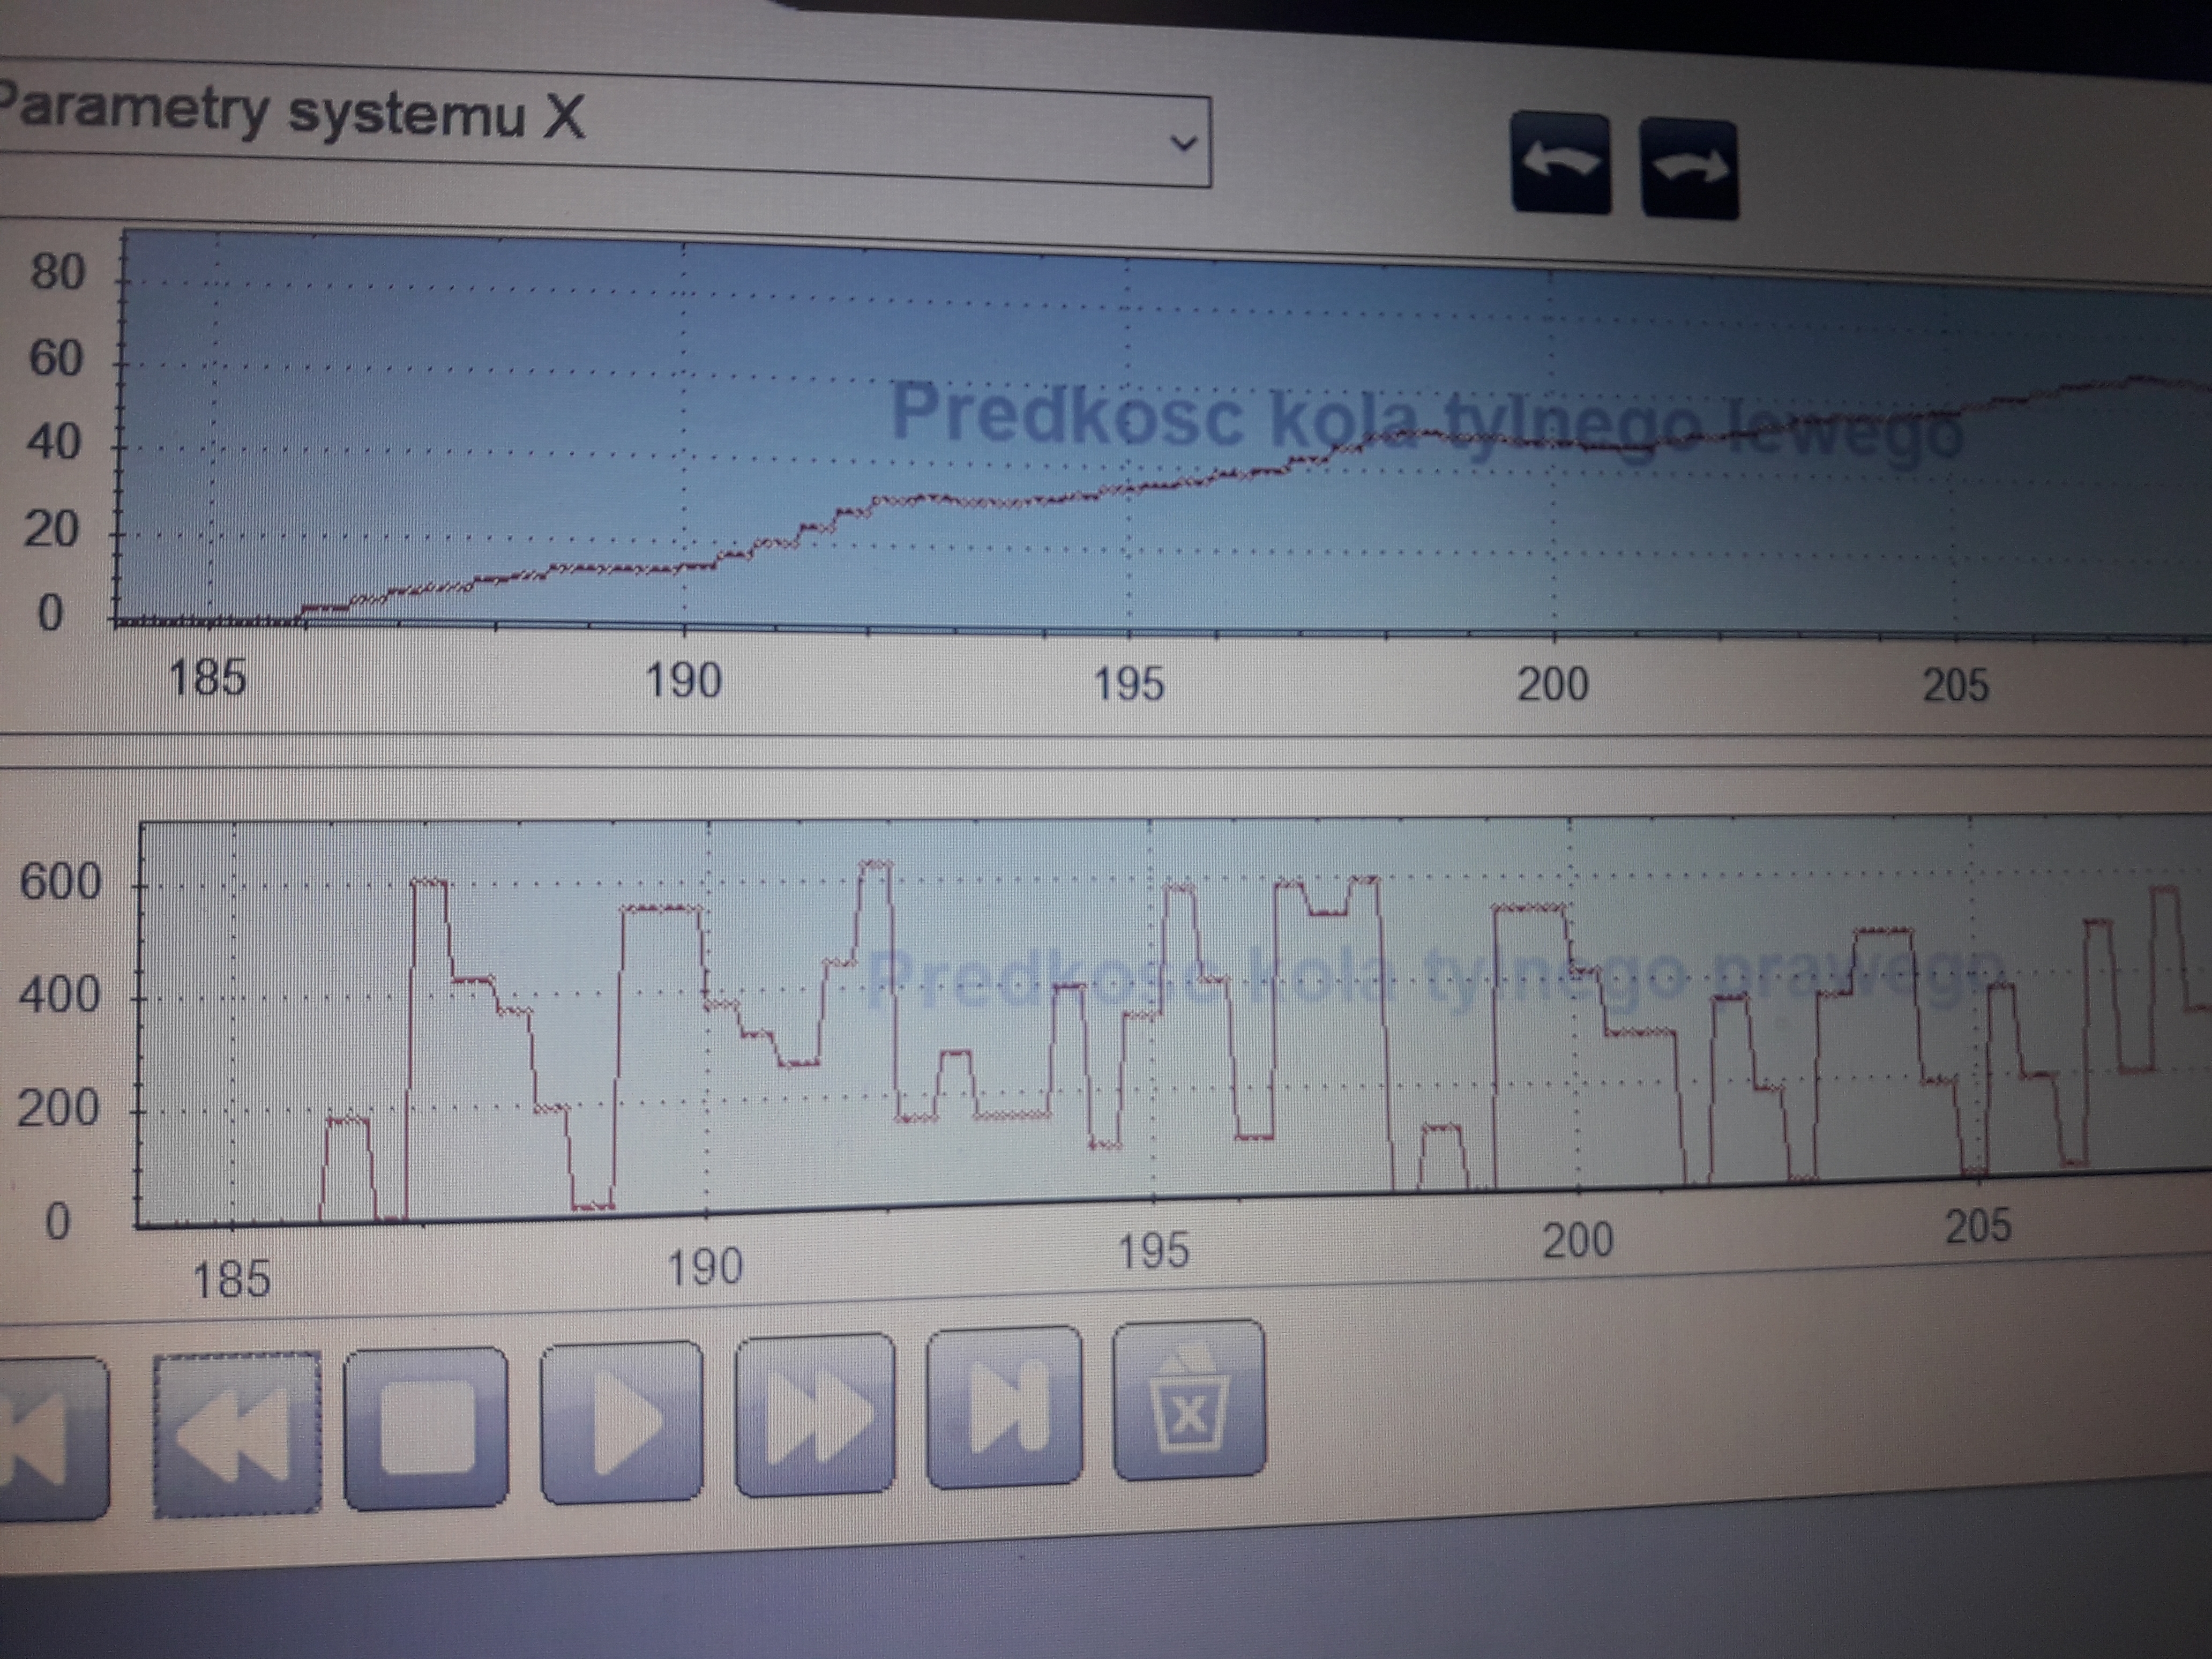The width and height of the screenshot is (2212, 1659).
Task: Click the 80 value on upper graph axis
Action: point(57,272)
